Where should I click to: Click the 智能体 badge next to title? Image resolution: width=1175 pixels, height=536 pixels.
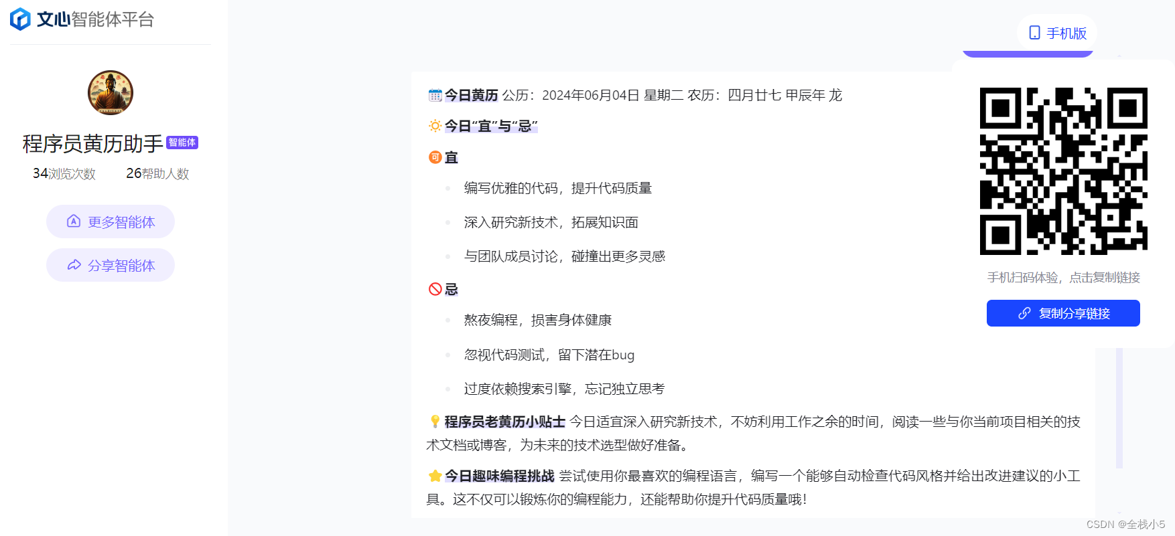tap(182, 143)
